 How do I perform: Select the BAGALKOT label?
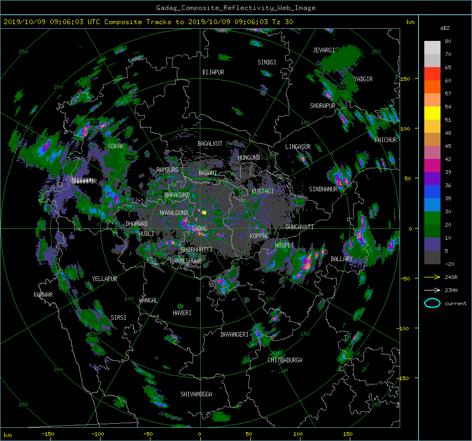210,144
